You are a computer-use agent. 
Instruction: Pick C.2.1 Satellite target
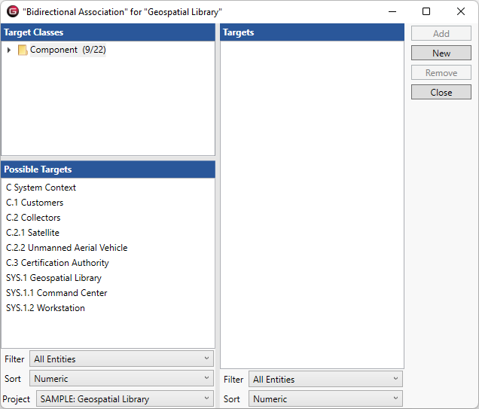click(32, 233)
